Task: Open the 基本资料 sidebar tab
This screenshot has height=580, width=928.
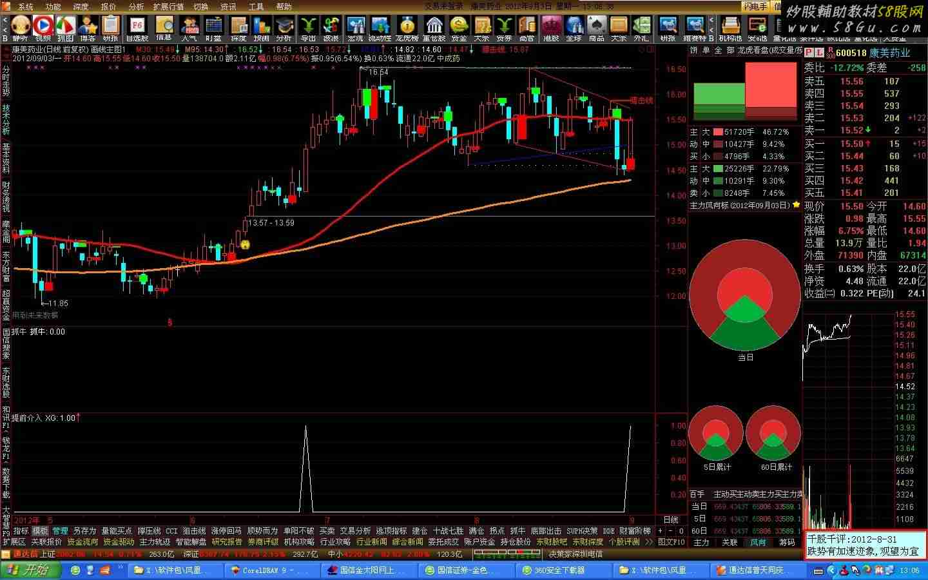Action: (x=6, y=157)
